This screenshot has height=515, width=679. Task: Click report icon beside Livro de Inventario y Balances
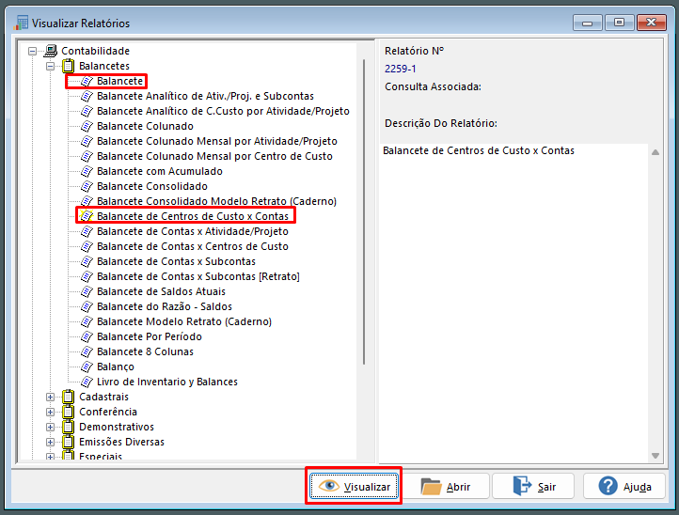(x=87, y=382)
